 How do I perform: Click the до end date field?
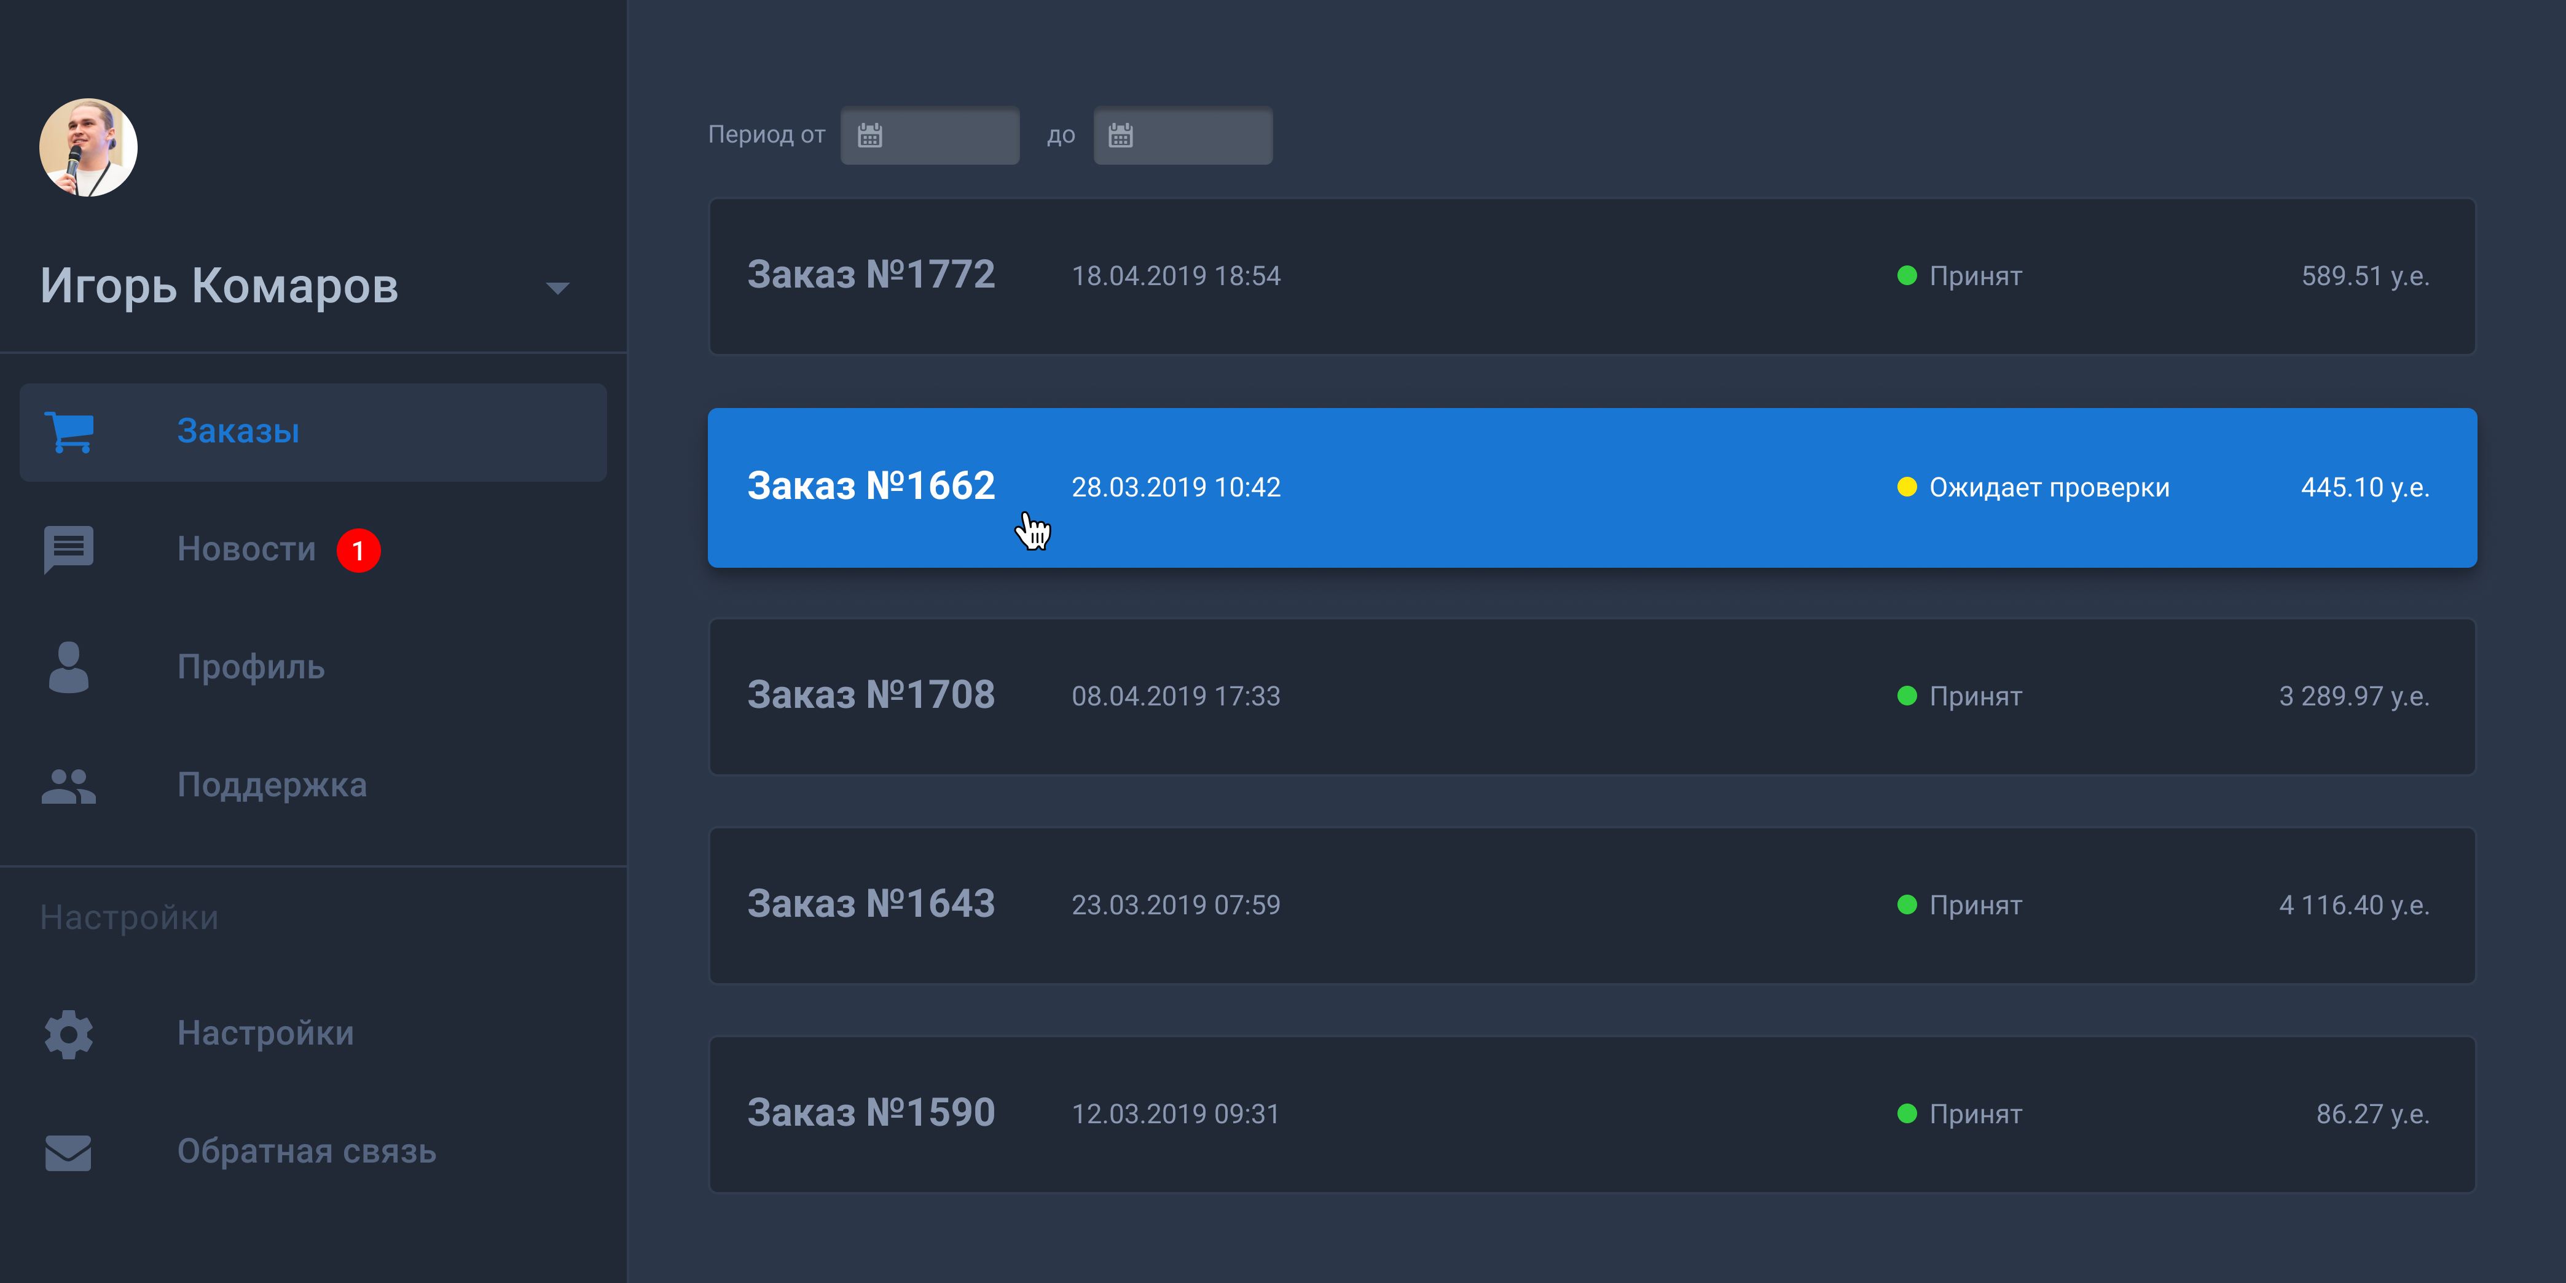1182,135
